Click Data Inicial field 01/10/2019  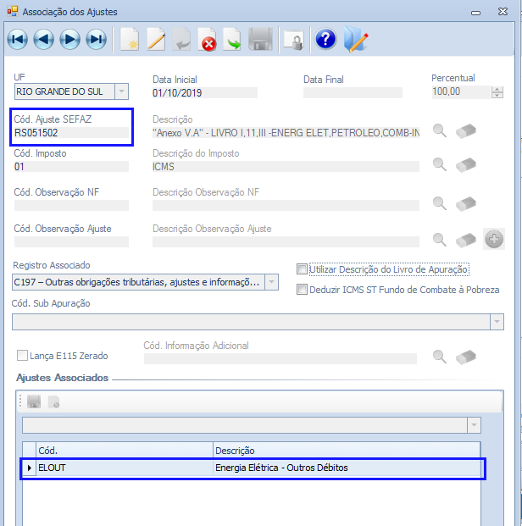pos(205,92)
